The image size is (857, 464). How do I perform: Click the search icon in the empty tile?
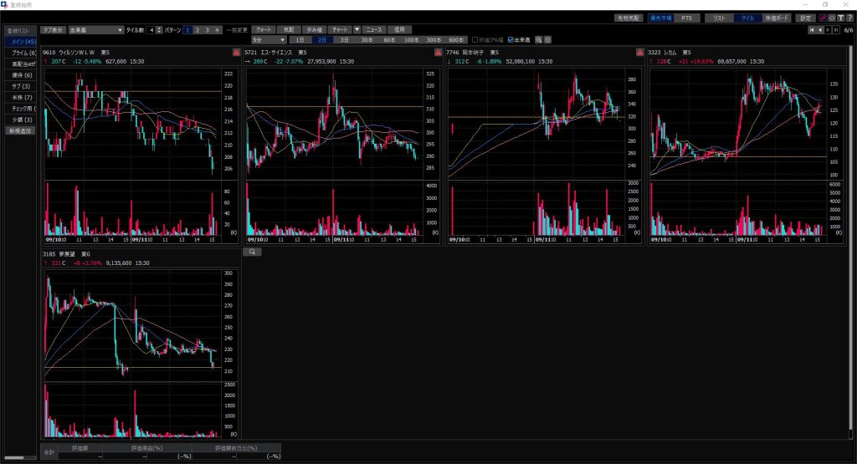[252, 251]
